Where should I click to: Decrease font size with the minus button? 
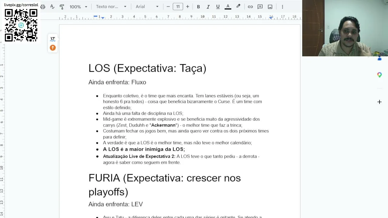click(x=168, y=7)
